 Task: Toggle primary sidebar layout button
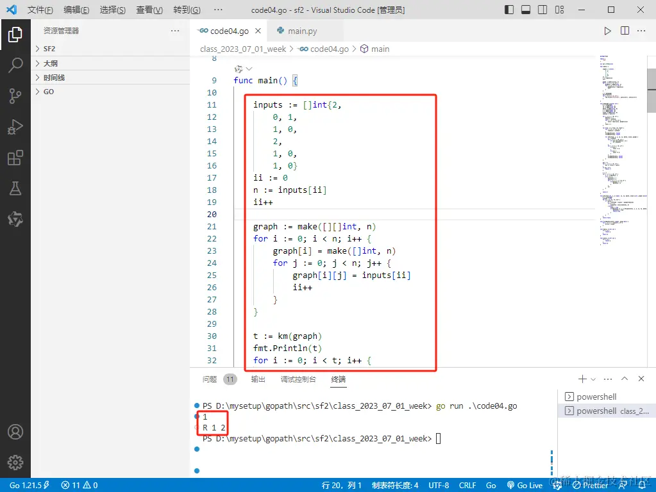pyautogui.click(x=509, y=10)
